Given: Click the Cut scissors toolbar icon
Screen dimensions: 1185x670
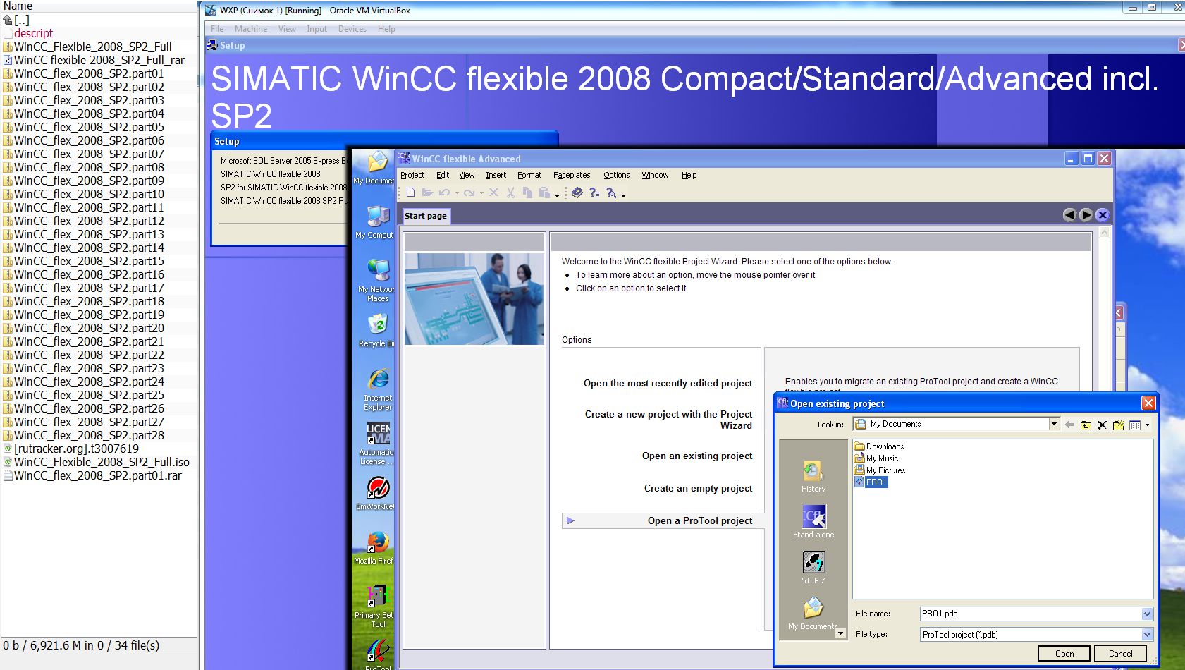Looking at the screenshot, I should pyautogui.click(x=510, y=193).
